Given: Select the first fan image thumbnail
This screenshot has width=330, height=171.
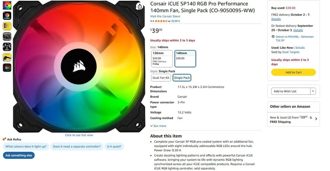Looking at the screenshot, I should coord(7,5).
